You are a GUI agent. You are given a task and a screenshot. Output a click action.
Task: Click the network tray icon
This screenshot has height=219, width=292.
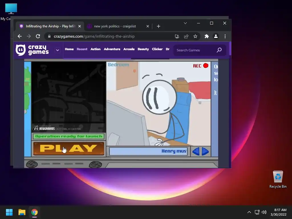pos(257,212)
